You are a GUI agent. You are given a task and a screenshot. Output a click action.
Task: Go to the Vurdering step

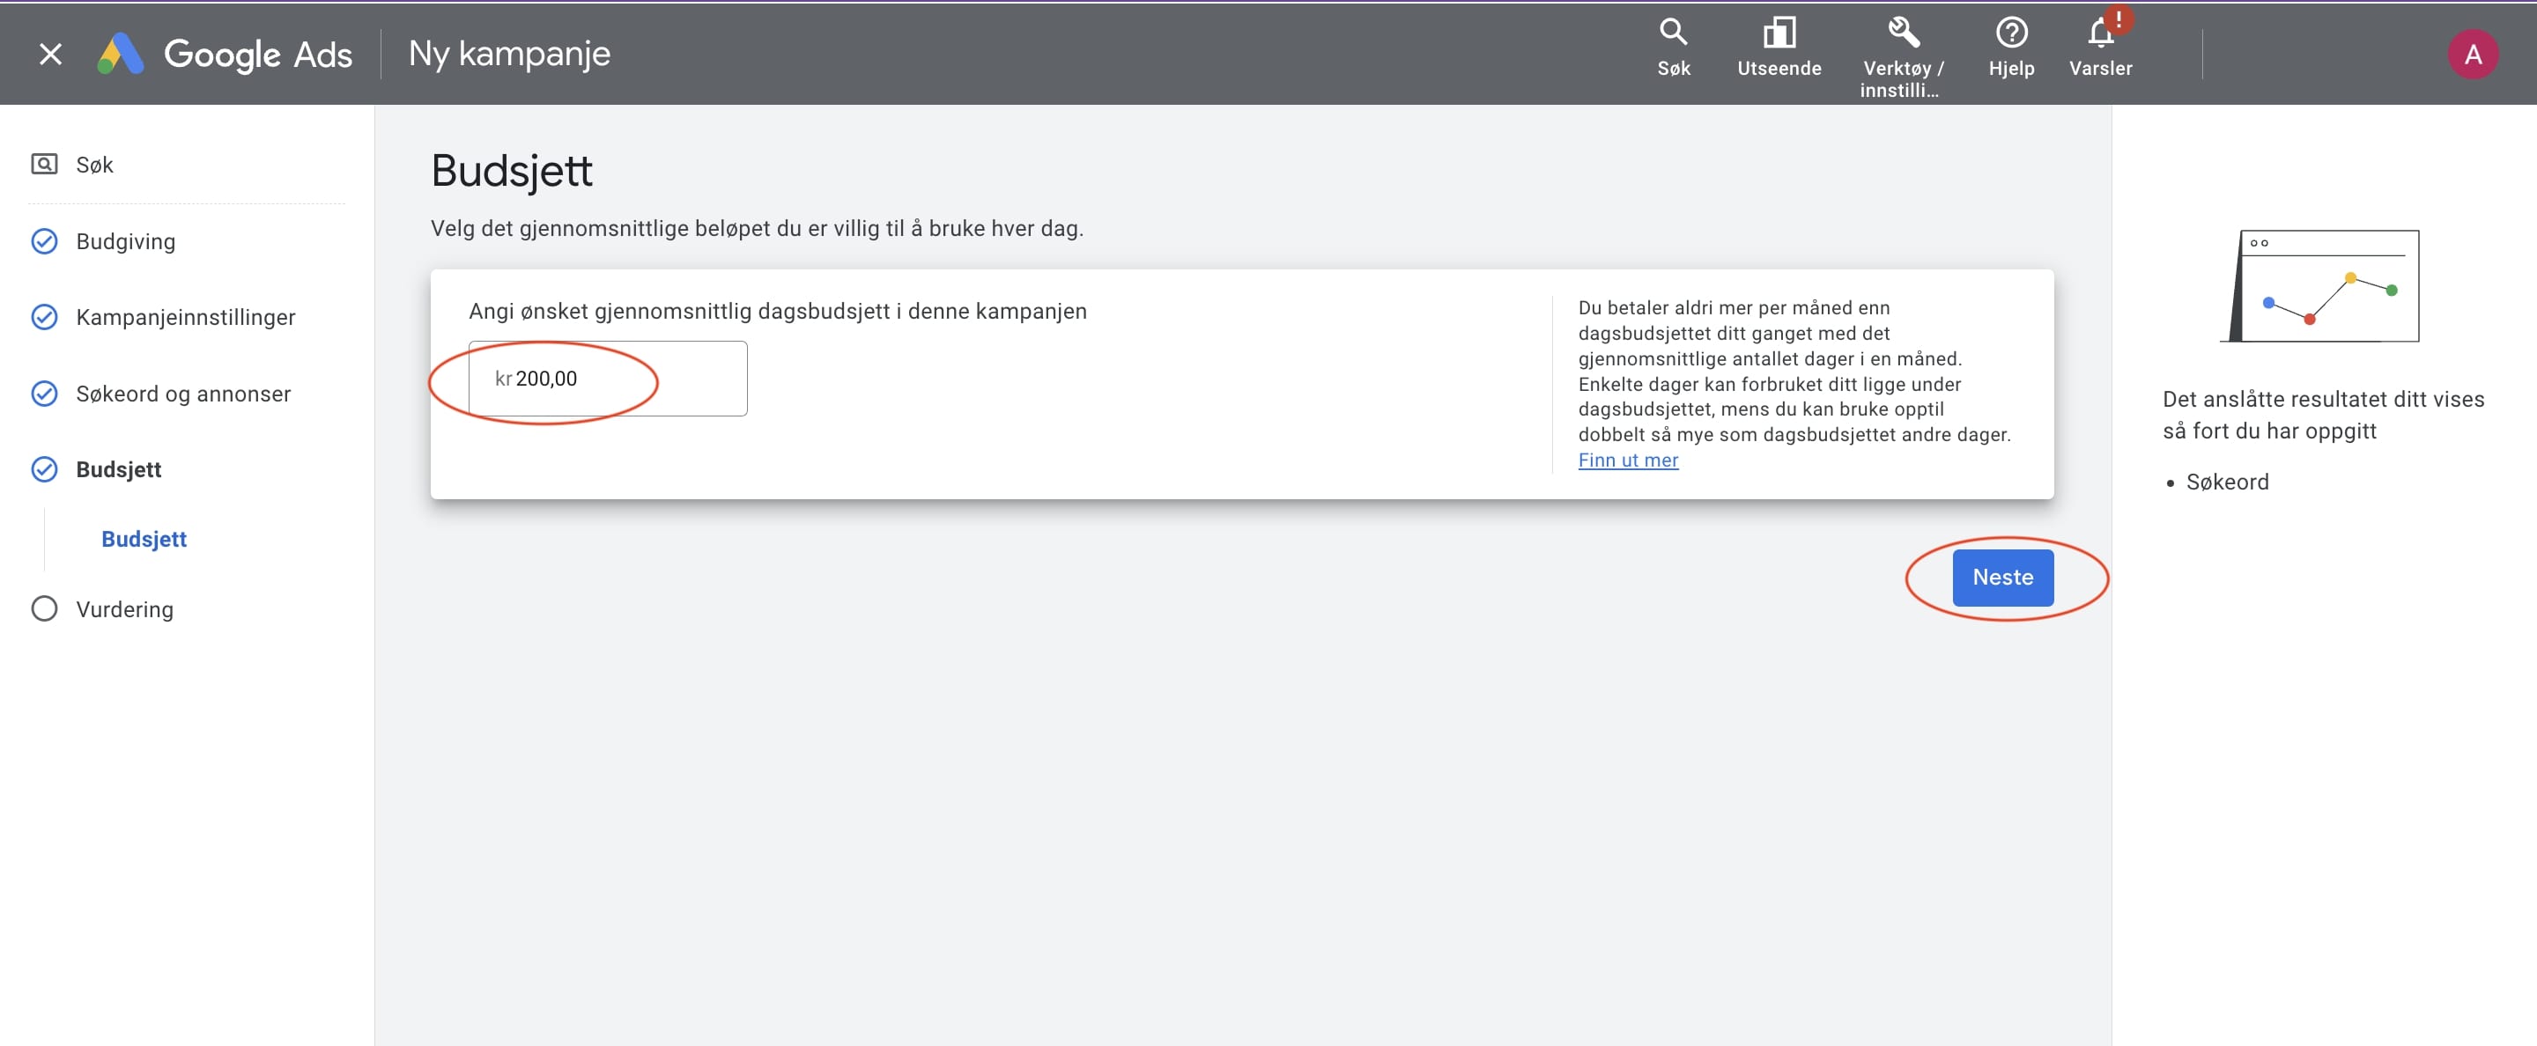click(x=124, y=609)
